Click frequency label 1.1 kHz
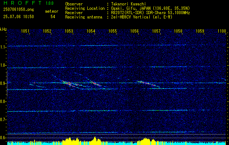The width and height of the screenshot is (229, 145). pos(3,47)
